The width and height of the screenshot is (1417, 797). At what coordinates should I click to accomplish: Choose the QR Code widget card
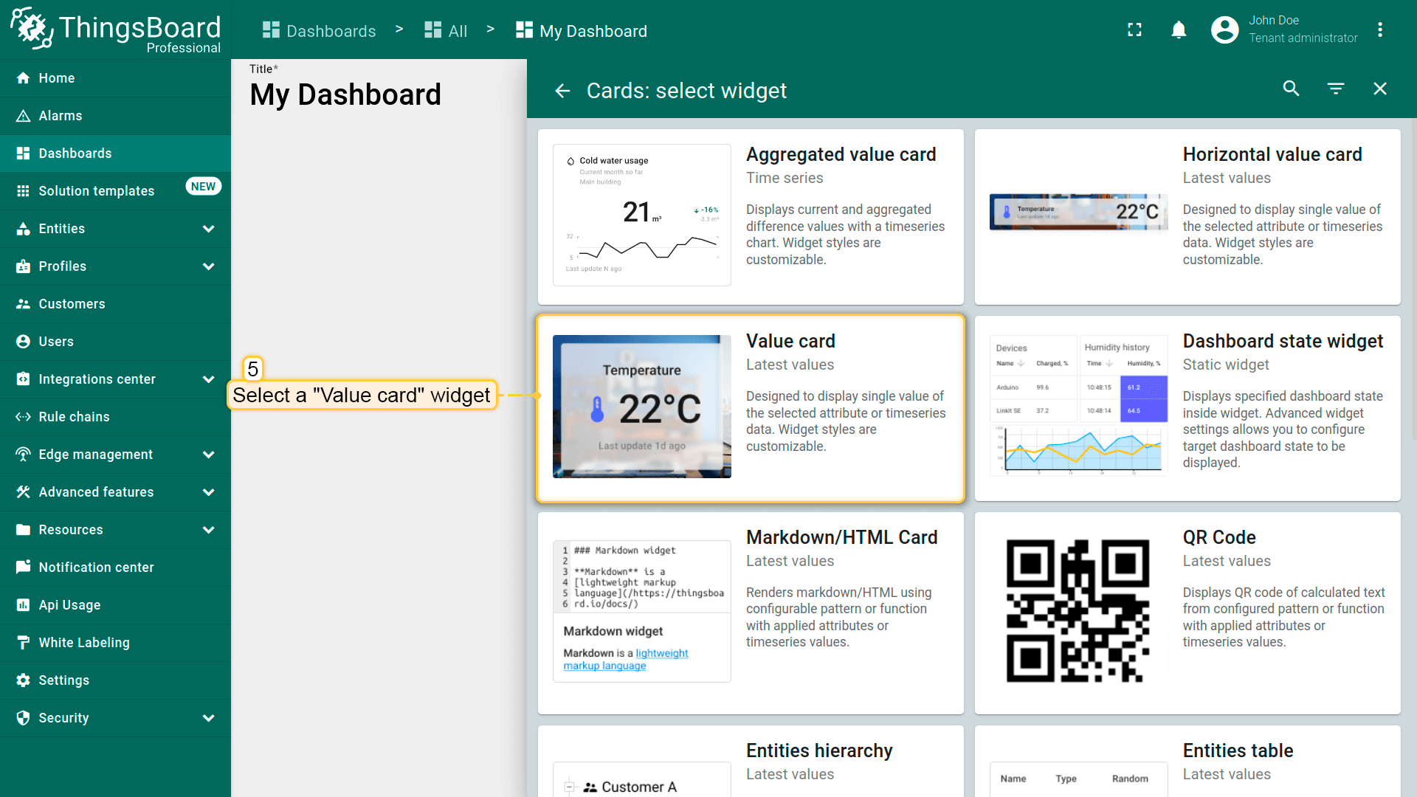coord(1187,613)
